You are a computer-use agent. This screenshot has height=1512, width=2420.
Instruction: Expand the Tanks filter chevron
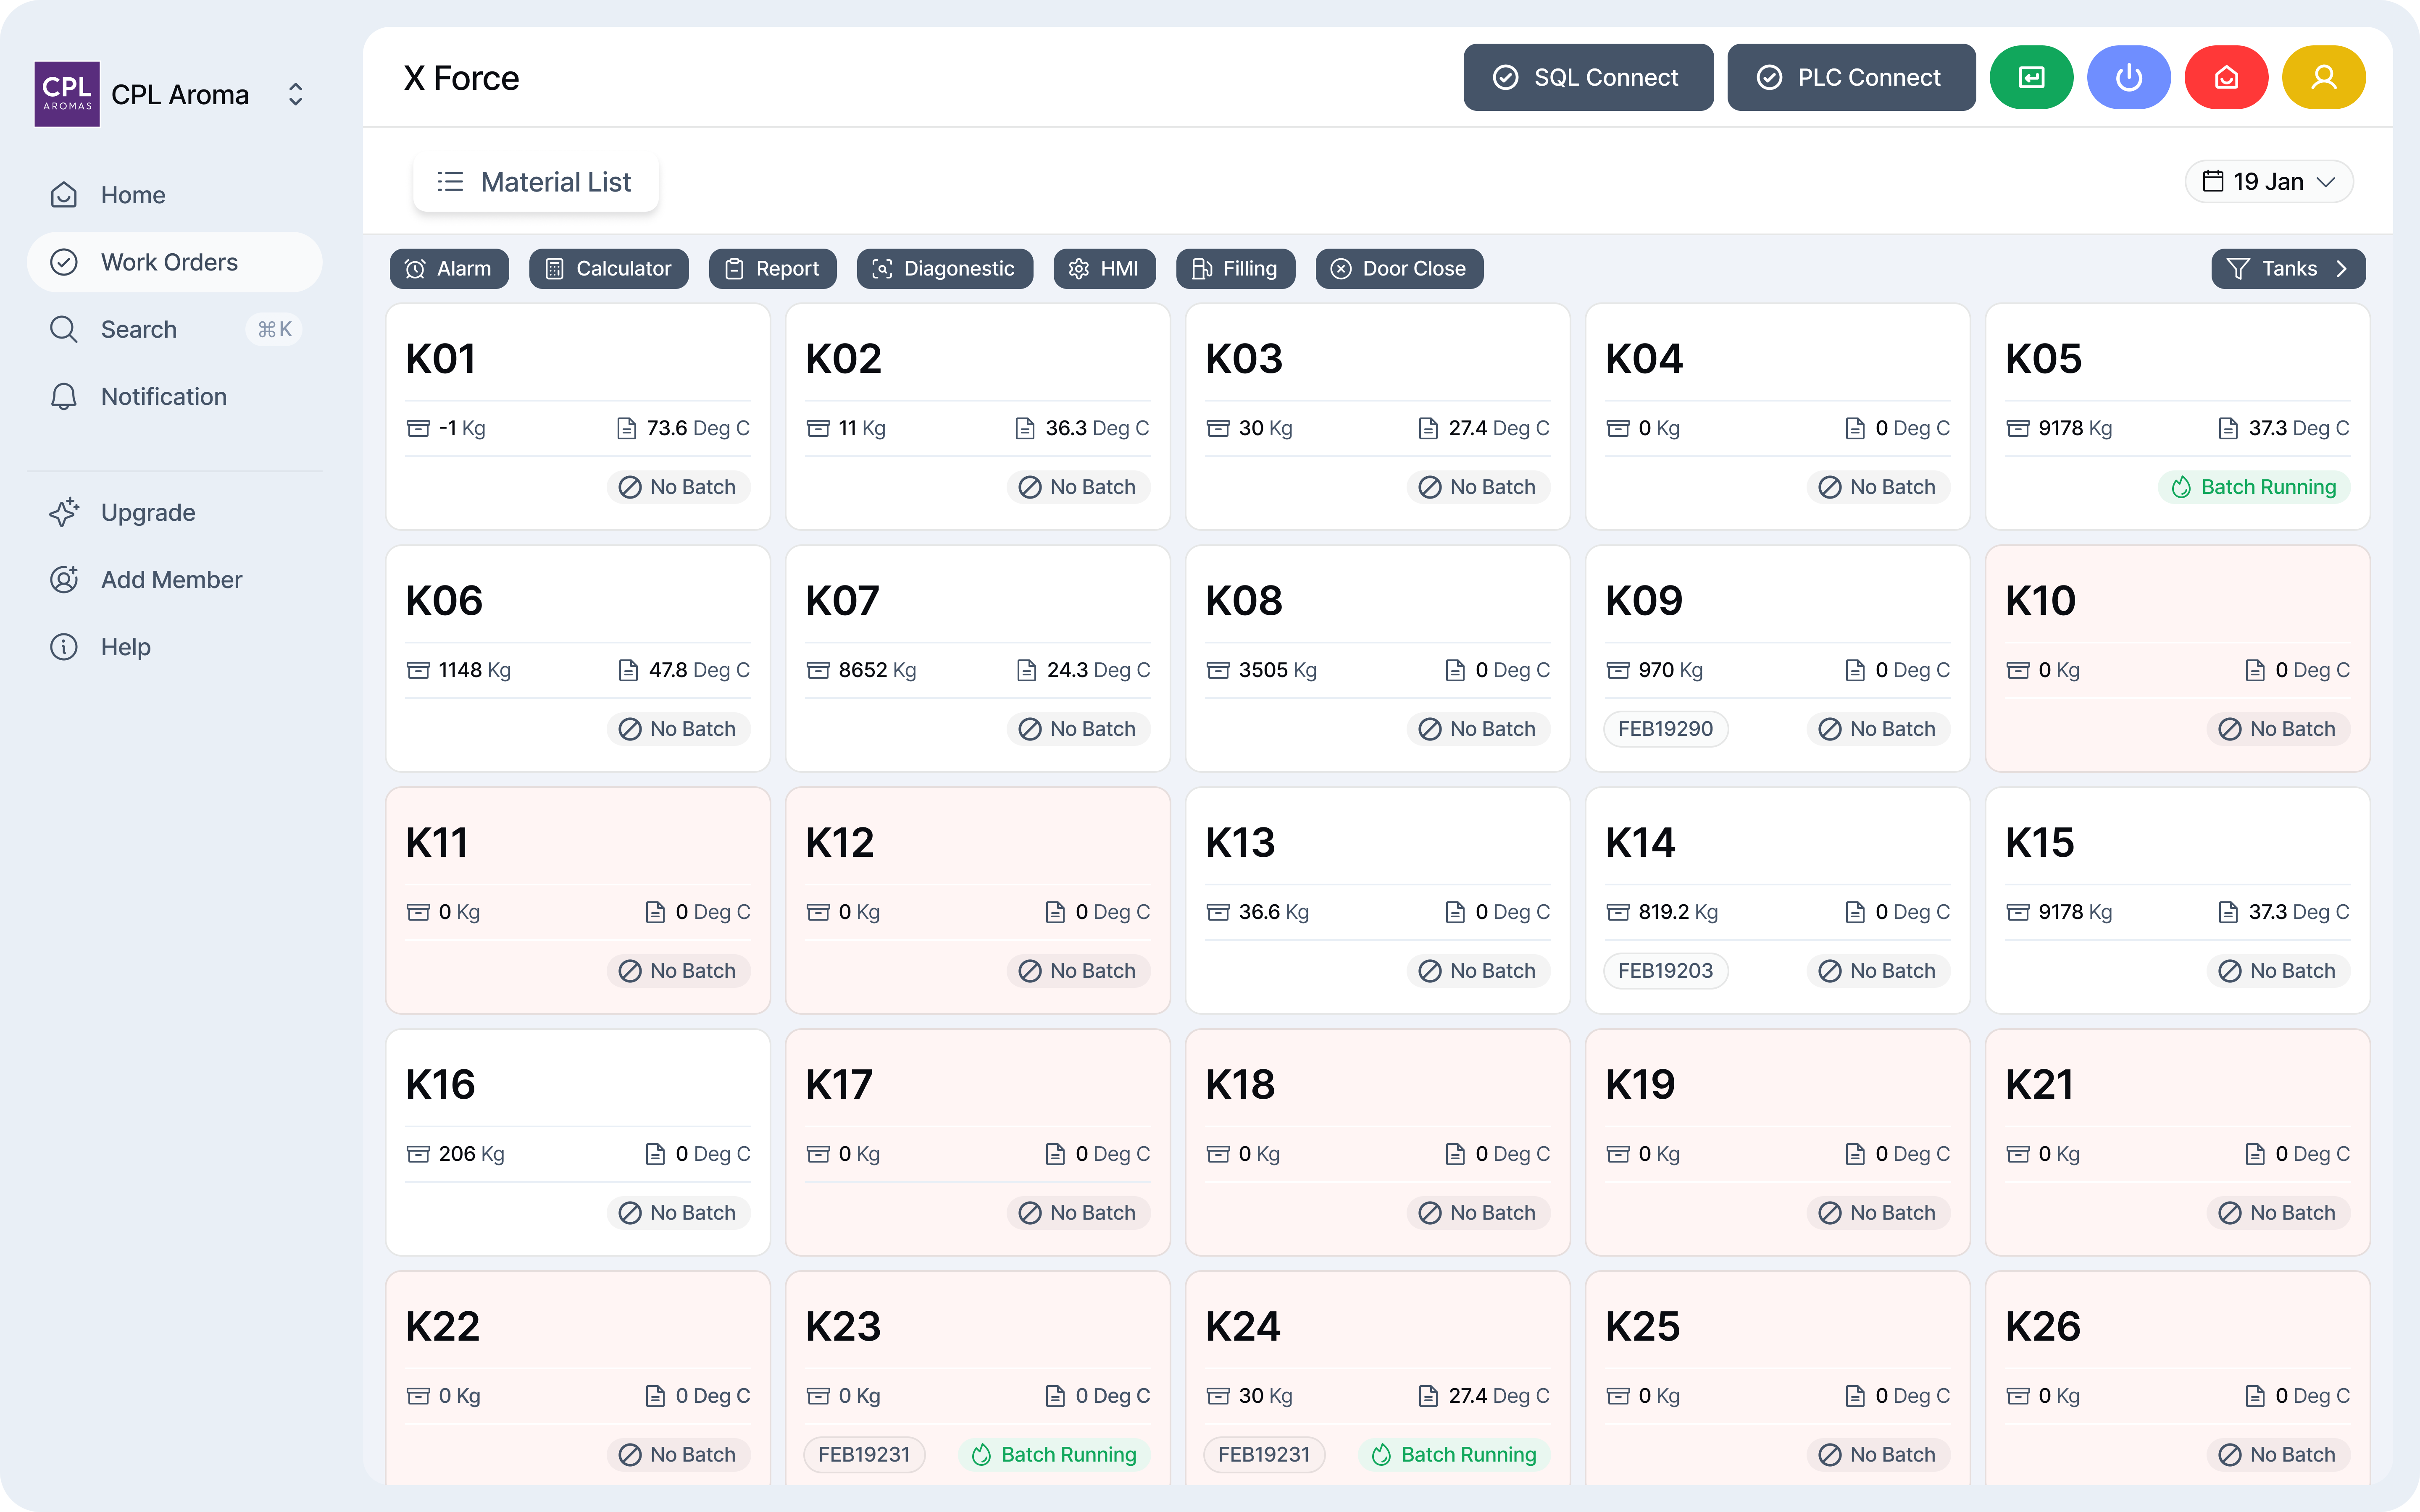pos(2341,269)
